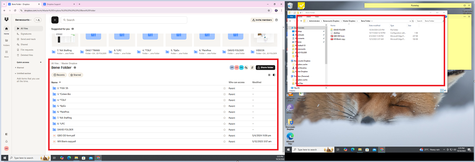
Task: Collapse the Untitled section chevron
Action: point(16,73)
